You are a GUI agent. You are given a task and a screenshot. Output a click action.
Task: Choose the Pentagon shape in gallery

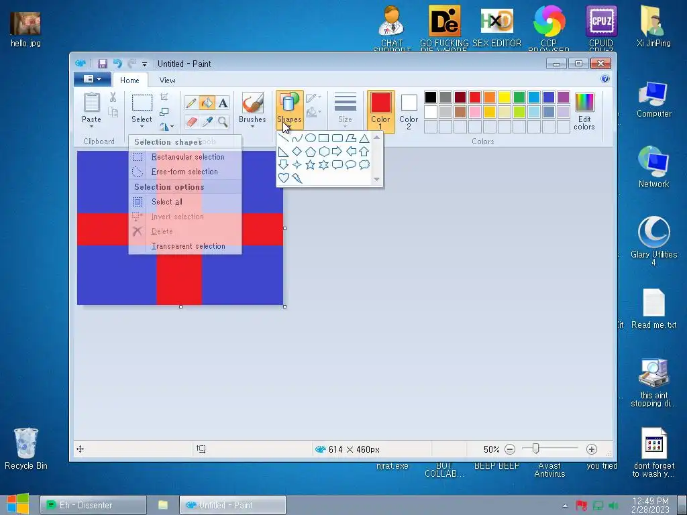click(310, 152)
